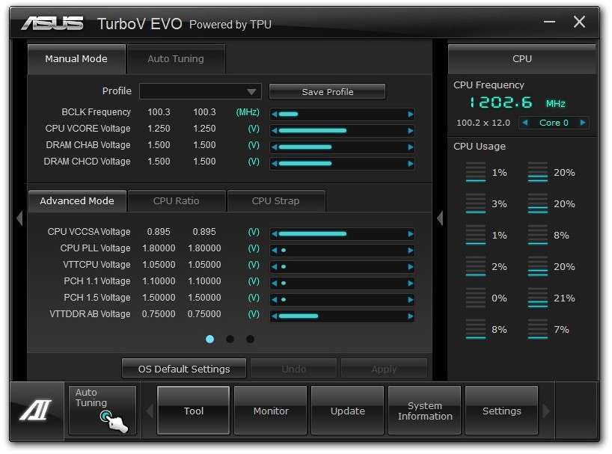Image resolution: width=612 pixels, height=454 pixels.
Task: Raise VTTCPU Voltage using right arrow
Action: pyautogui.click(x=410, y=267)
